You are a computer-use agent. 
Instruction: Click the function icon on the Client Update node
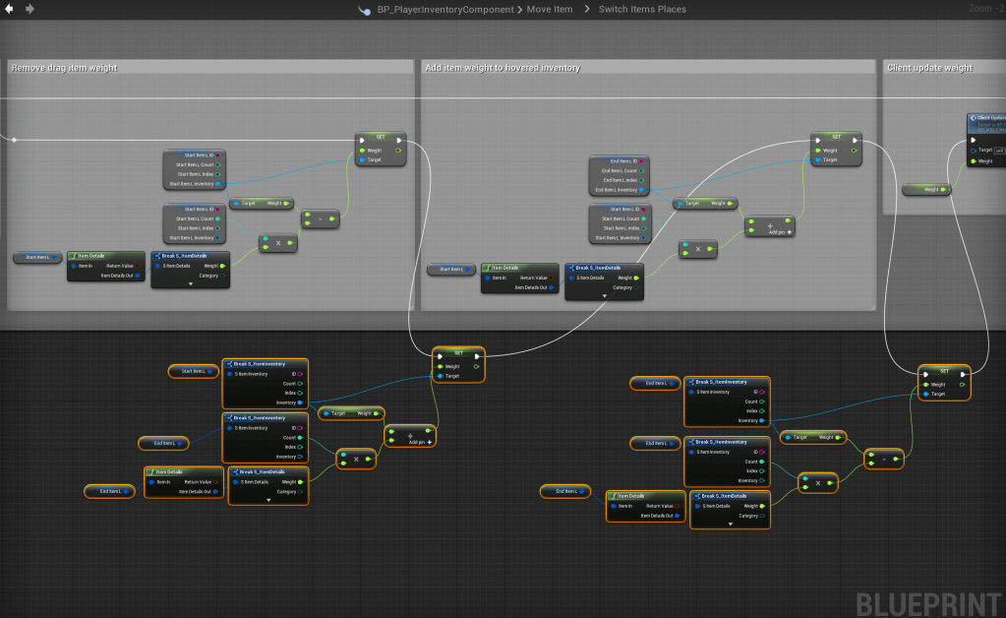[973, 118]
